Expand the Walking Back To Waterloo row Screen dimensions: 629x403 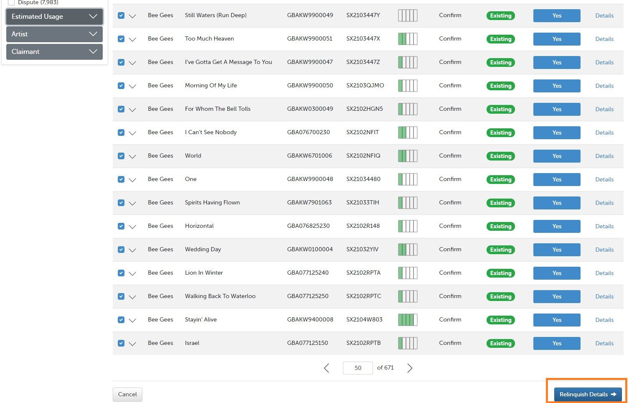[132, 297]
